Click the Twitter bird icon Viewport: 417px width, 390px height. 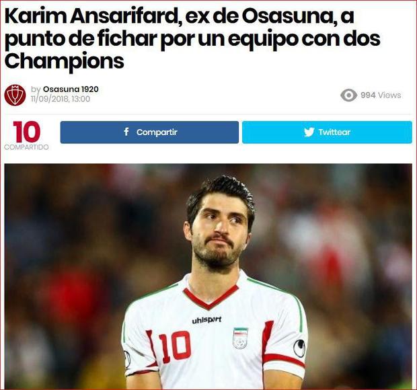[309, 132]
